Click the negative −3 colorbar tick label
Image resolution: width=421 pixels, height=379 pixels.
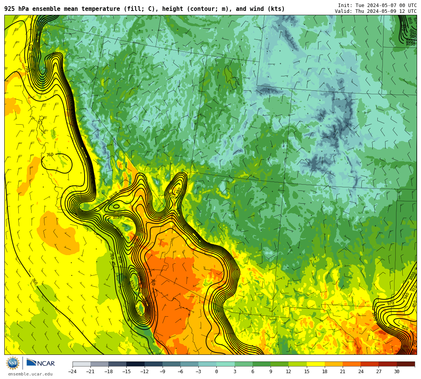click(x=198, y=372)
